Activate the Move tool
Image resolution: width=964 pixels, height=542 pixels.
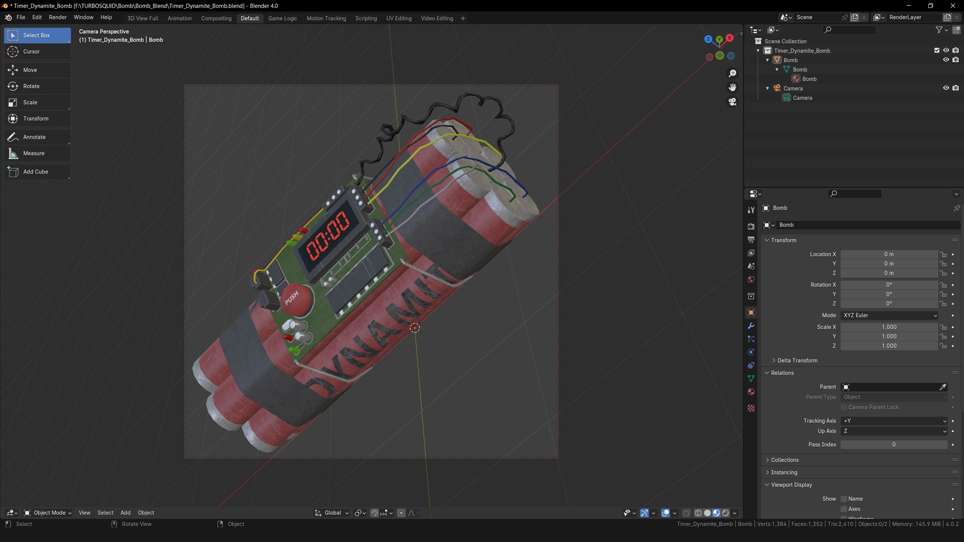[37, 70]
